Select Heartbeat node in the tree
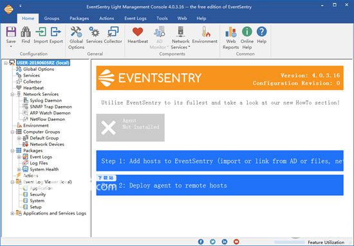 (x=33, y=88)
